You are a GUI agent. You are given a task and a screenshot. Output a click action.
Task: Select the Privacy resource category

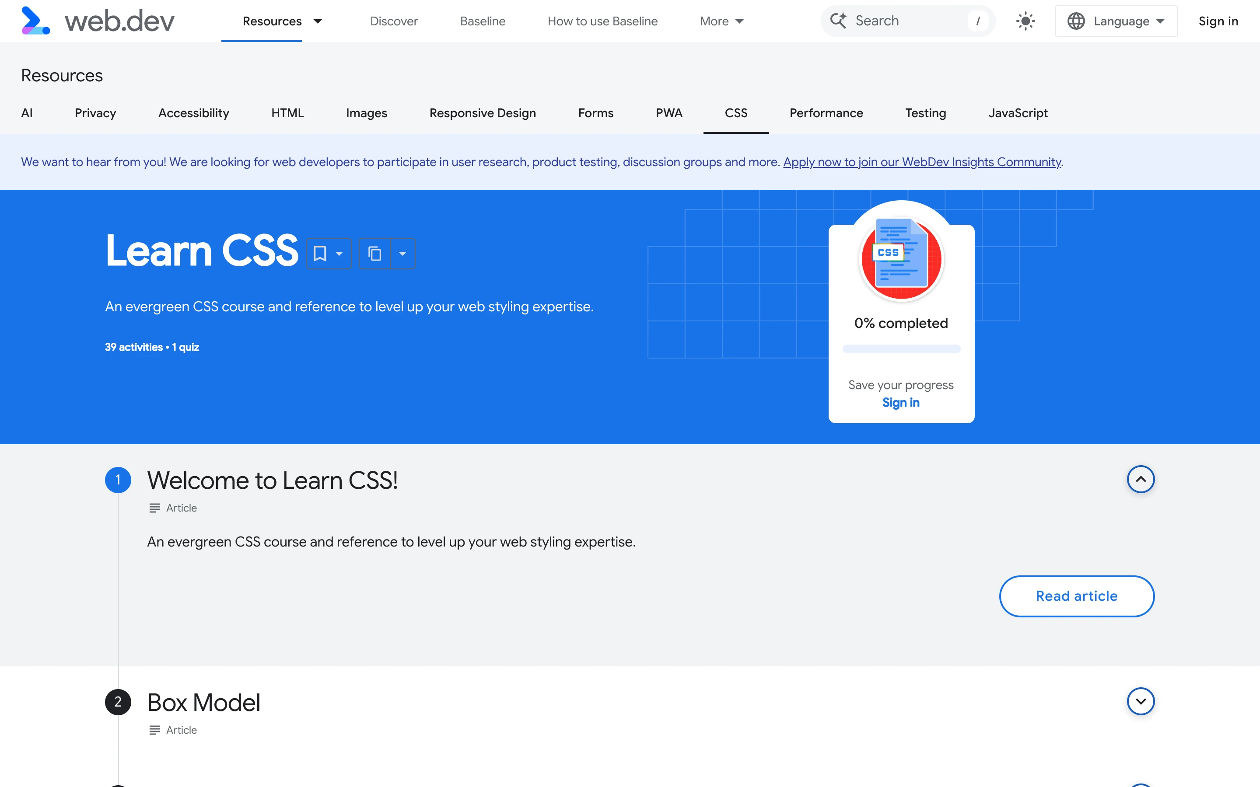pos(95,113)
